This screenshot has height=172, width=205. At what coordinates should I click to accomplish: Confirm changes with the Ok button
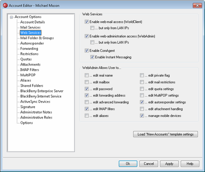tap(128, 164)
